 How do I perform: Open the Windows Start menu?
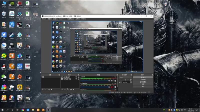coord(2,110)
